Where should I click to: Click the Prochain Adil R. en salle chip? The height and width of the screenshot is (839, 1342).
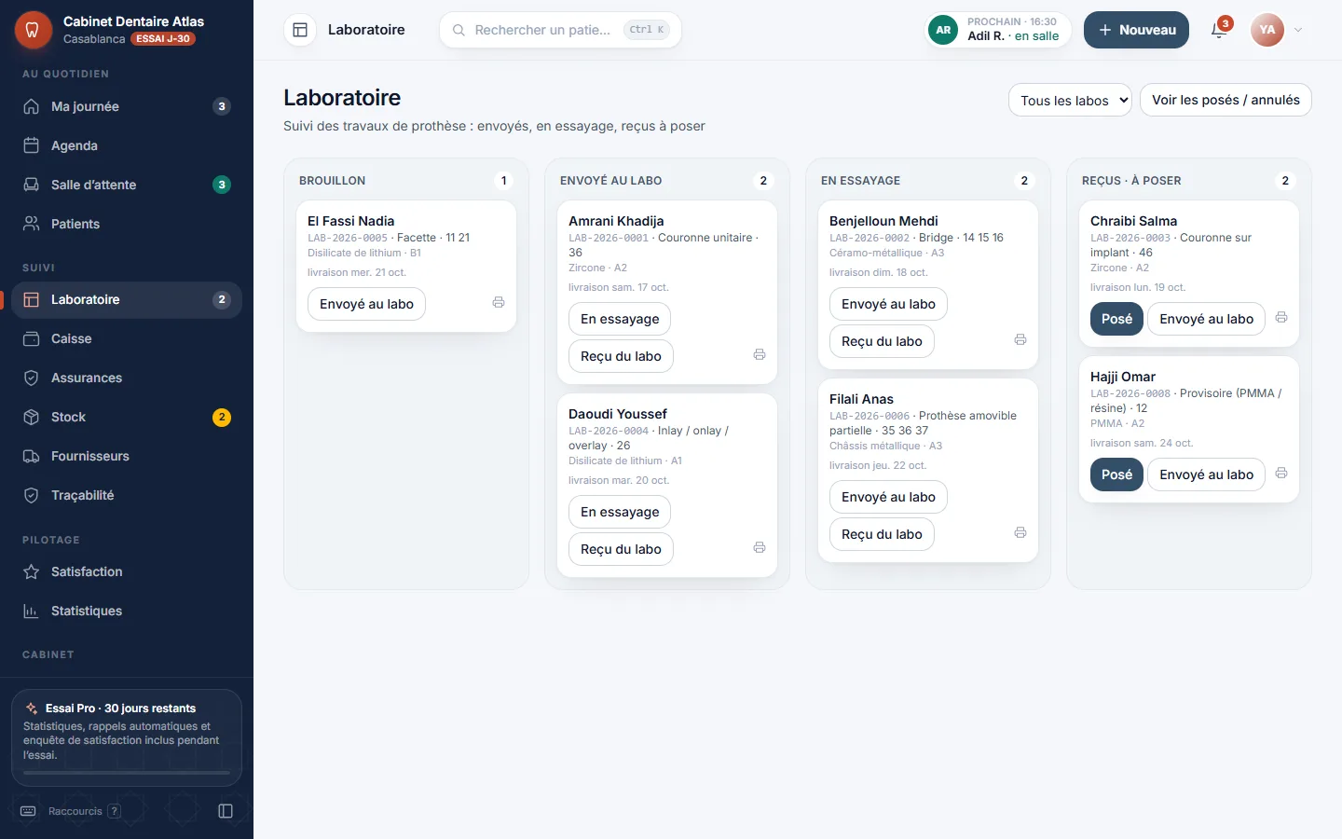998,30
